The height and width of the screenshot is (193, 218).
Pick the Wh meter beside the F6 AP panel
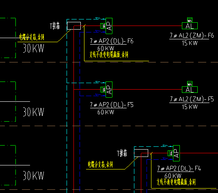[x=103, y=26]
